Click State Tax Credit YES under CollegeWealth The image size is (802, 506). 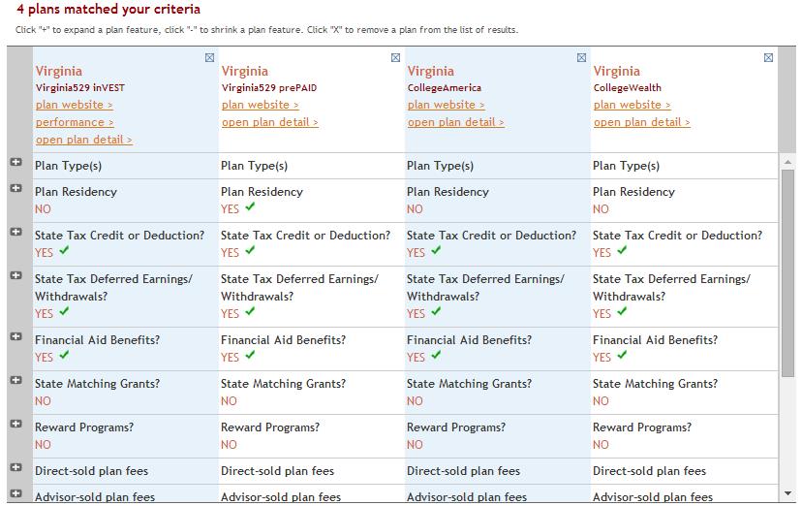click(x=602, y=253)
